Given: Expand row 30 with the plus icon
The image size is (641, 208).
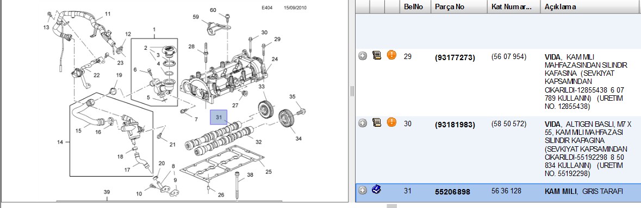Looking at the screenshot, I should [362, 123].
